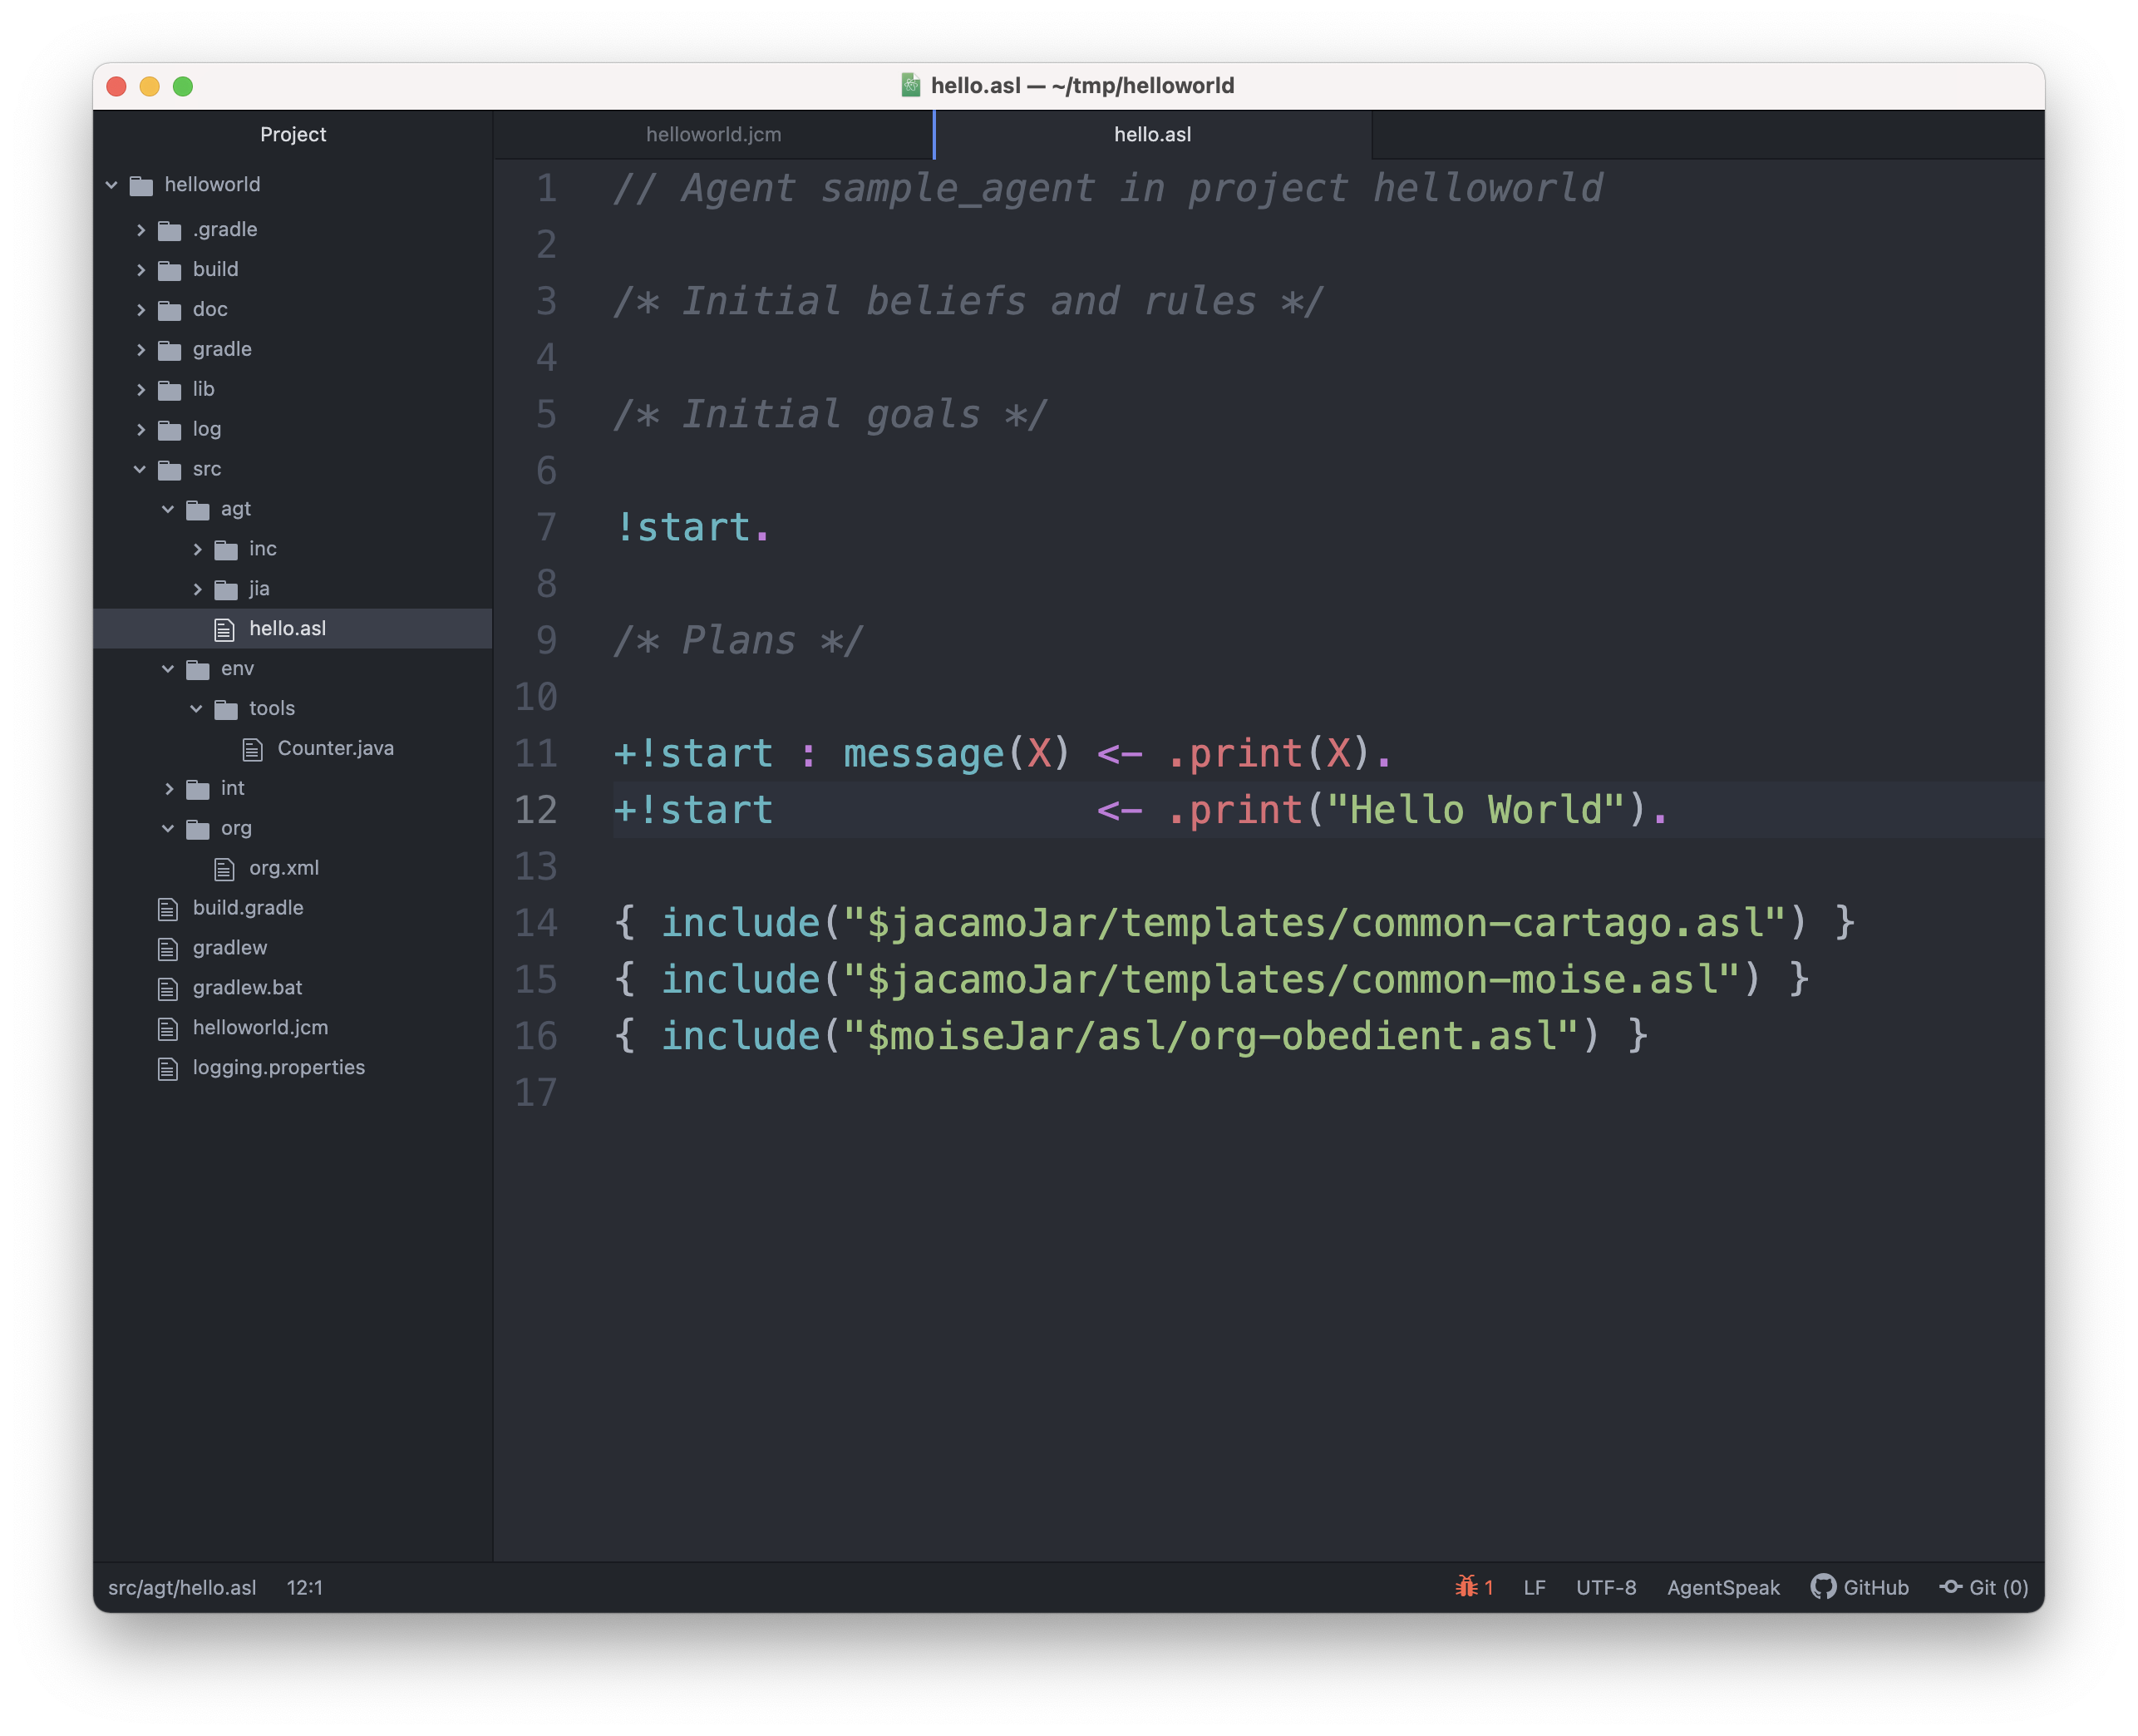Screen dimensions: 2138x1736
Task: Click the org.xml file icon
Action: (225, 869)
